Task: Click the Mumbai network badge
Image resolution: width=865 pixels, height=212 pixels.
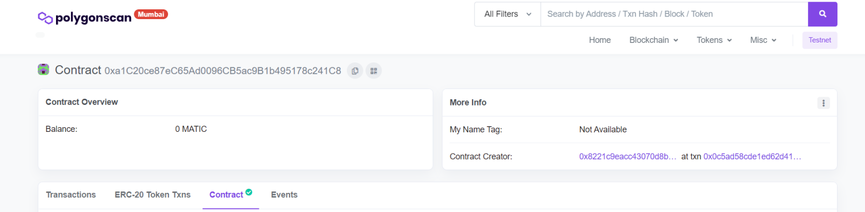Action: [x=151, y=14]
